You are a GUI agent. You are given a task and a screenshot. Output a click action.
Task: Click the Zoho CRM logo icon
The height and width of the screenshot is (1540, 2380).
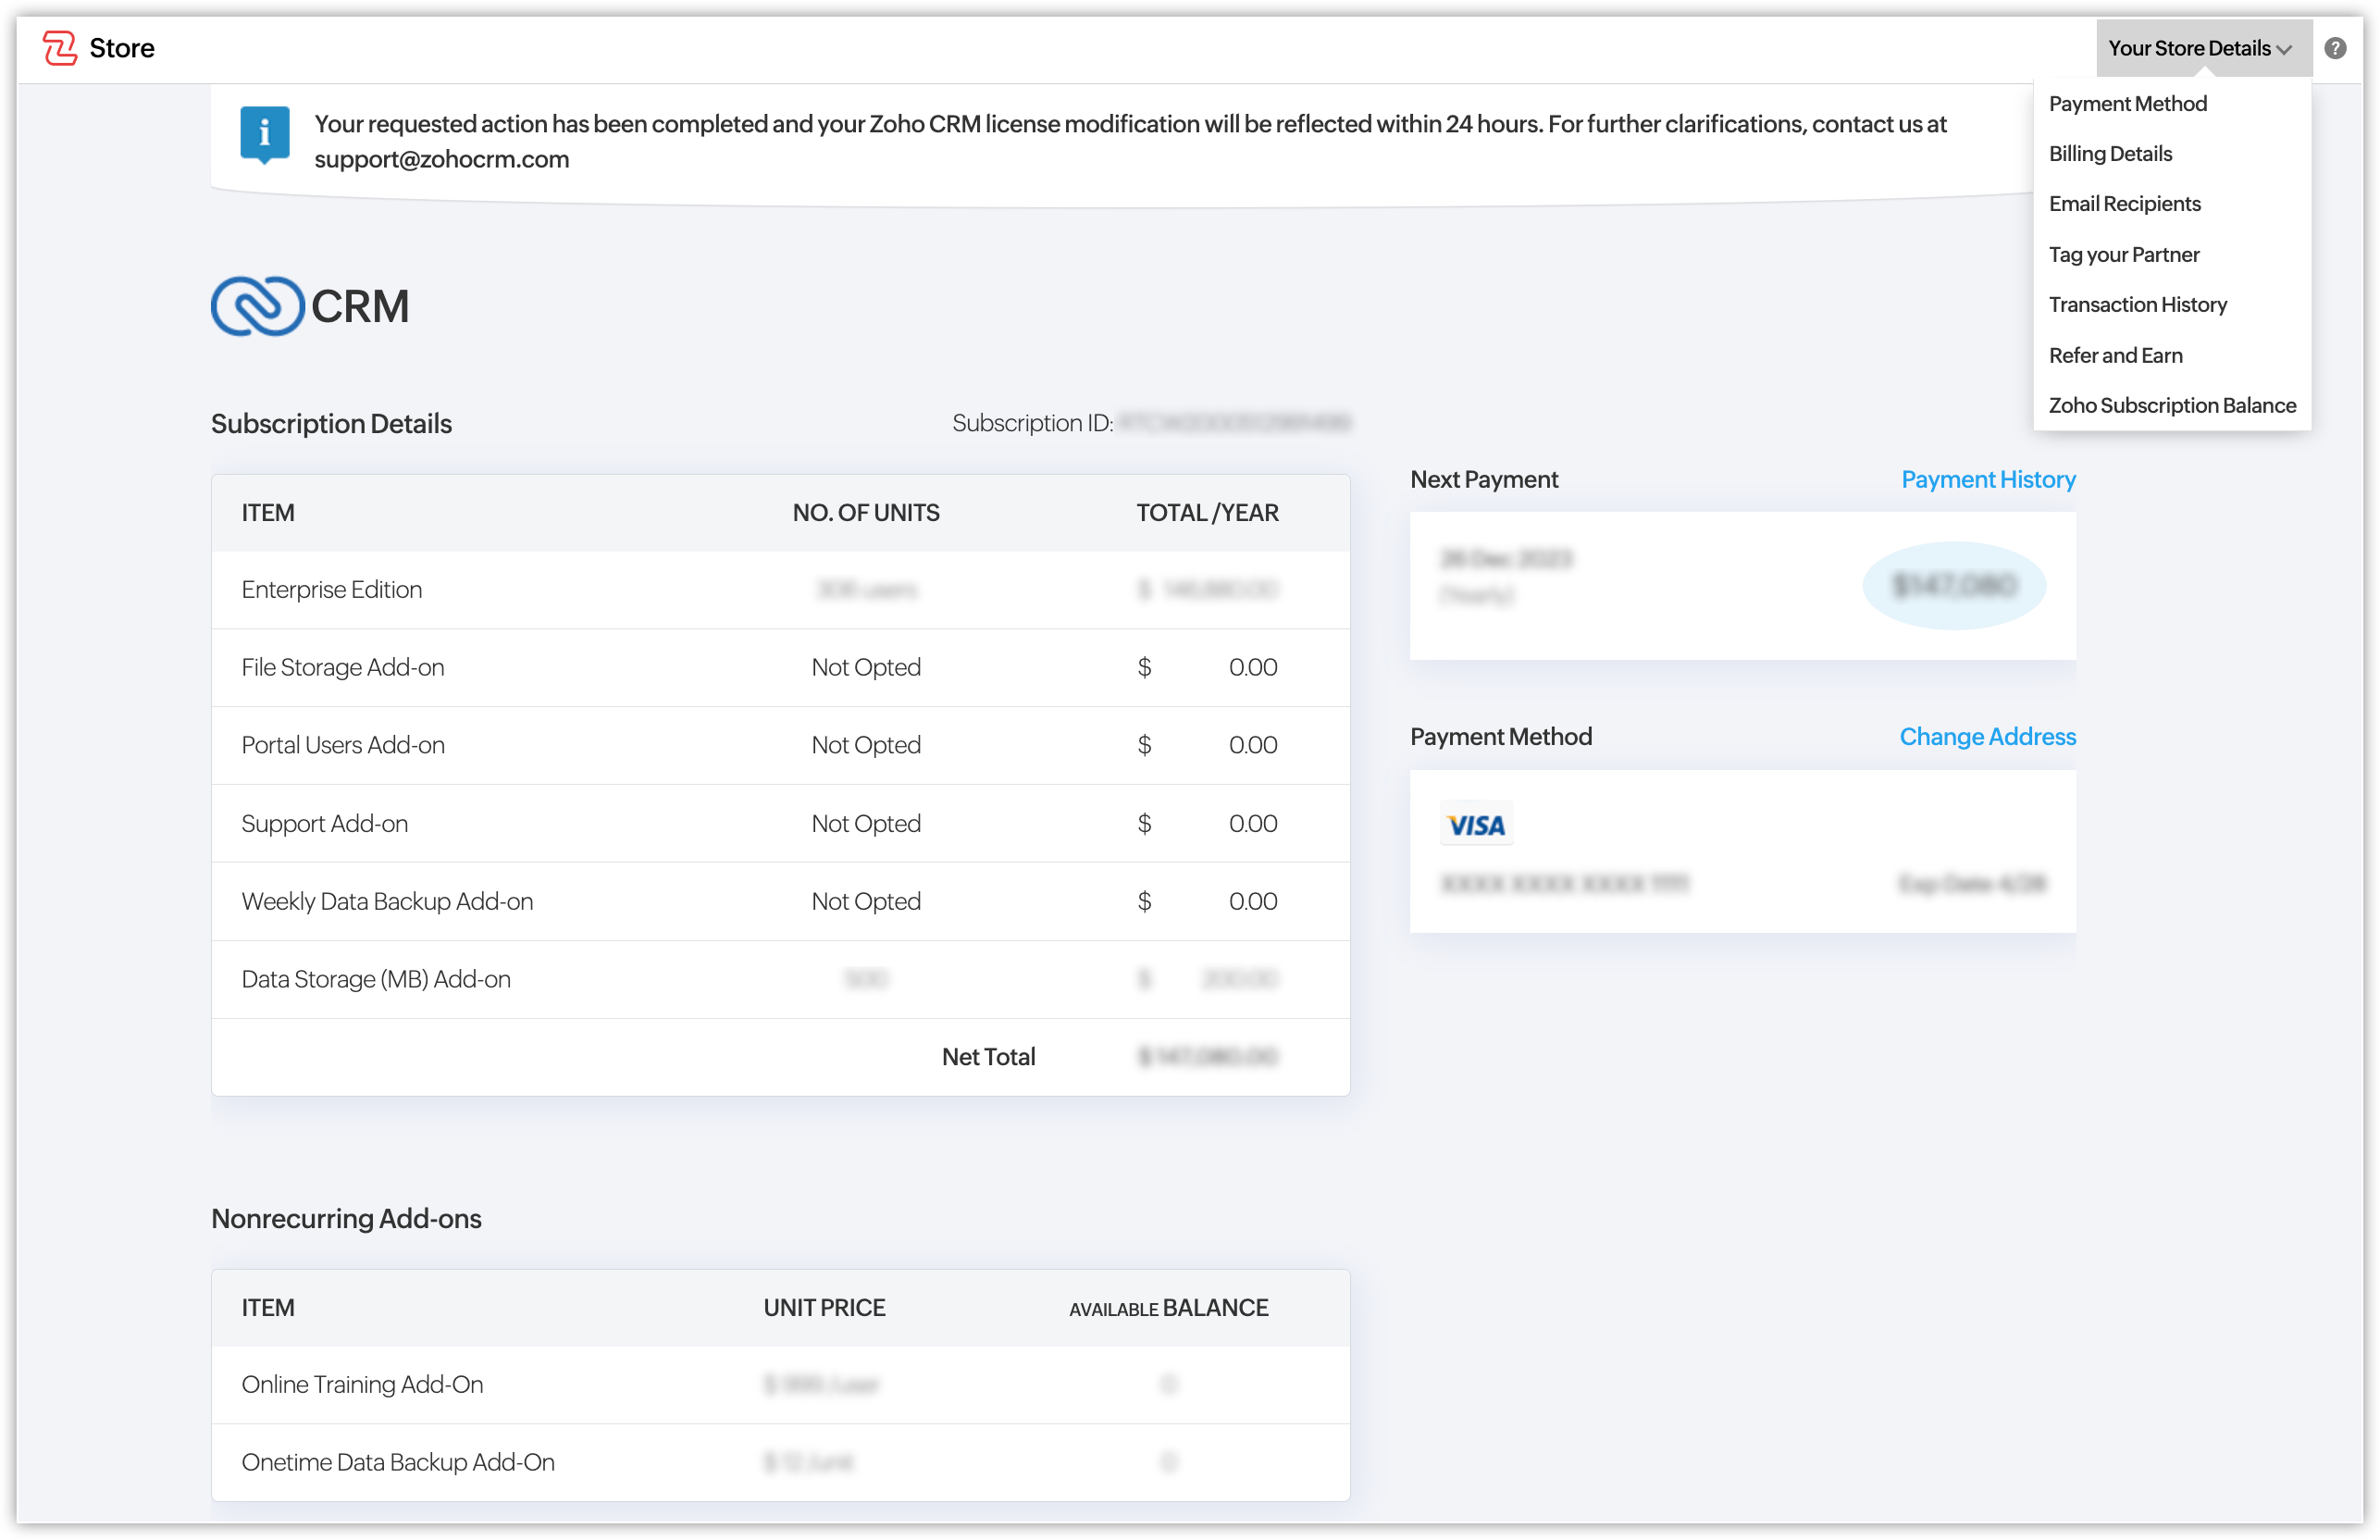pyautogui.click(x=257, y=306)
